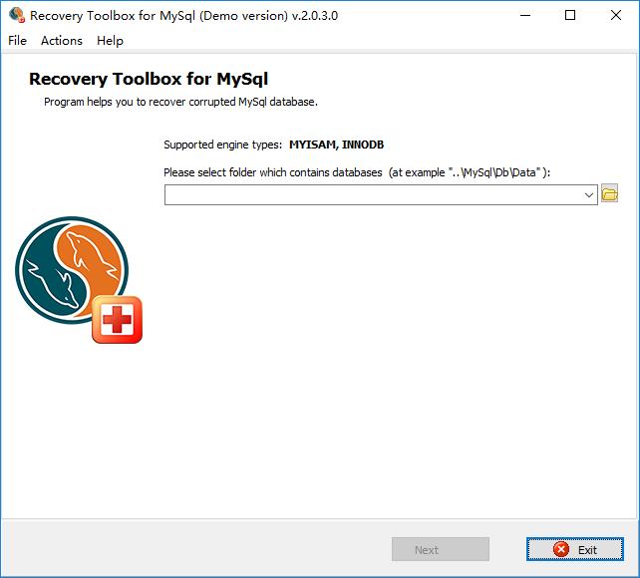The width and height of the screenshot is (640, 578).
Task: Click the orange dolphin in the MySQL logo
Action: (92, 257)
